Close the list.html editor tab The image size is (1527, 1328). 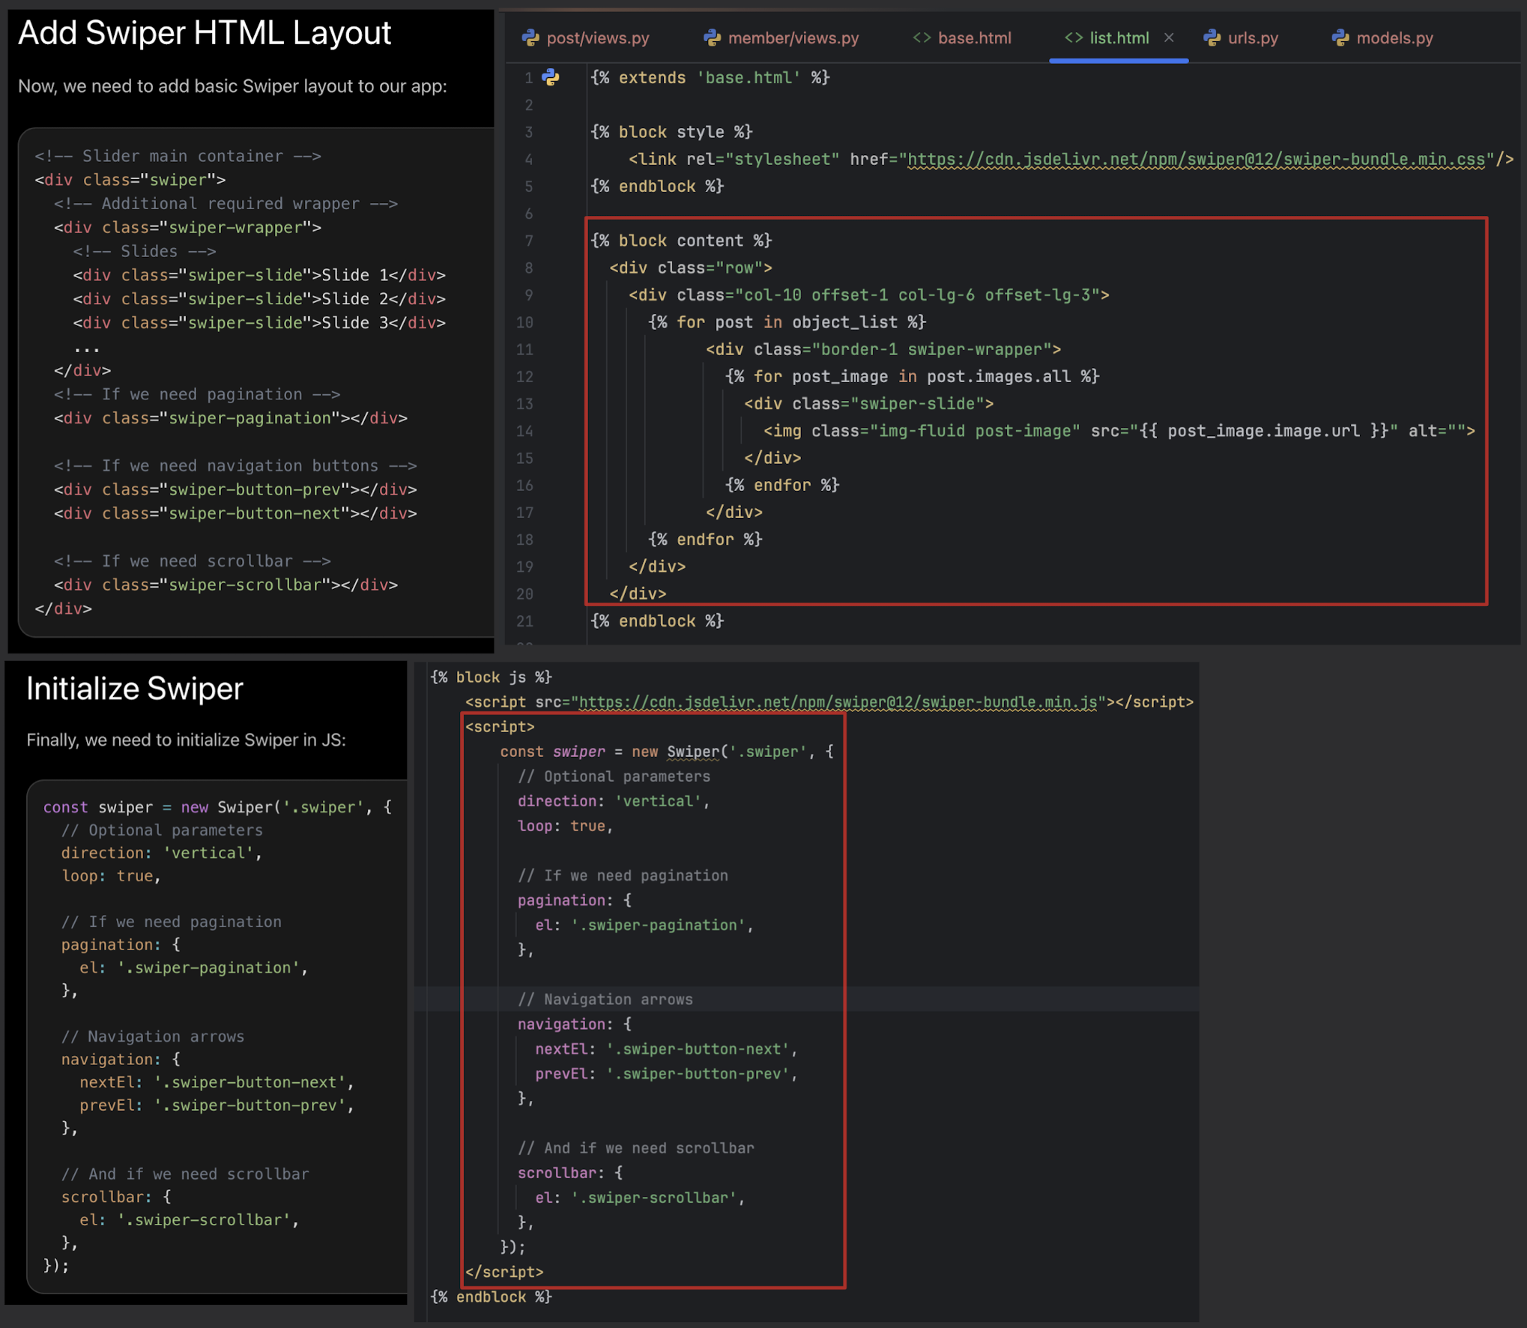1169,37
